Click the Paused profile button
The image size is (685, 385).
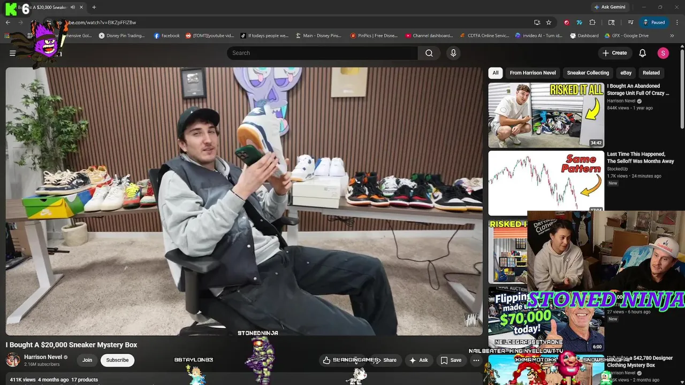tap(654, 22)
